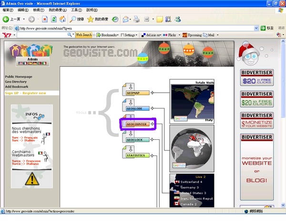Open the GEOCOUNTER tool button
The image size is (286, 223).
click(138, 124)
